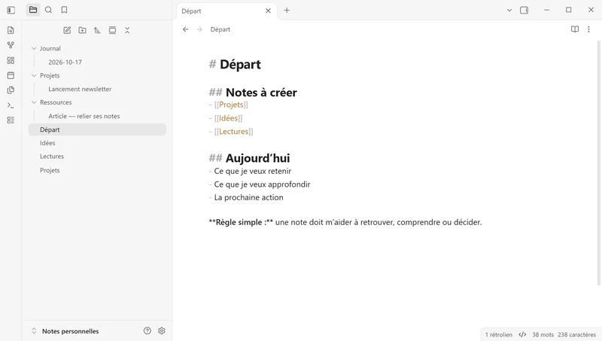Click the Règle simple paragraph
Screen dimensions: 602x341
point(345,222)
